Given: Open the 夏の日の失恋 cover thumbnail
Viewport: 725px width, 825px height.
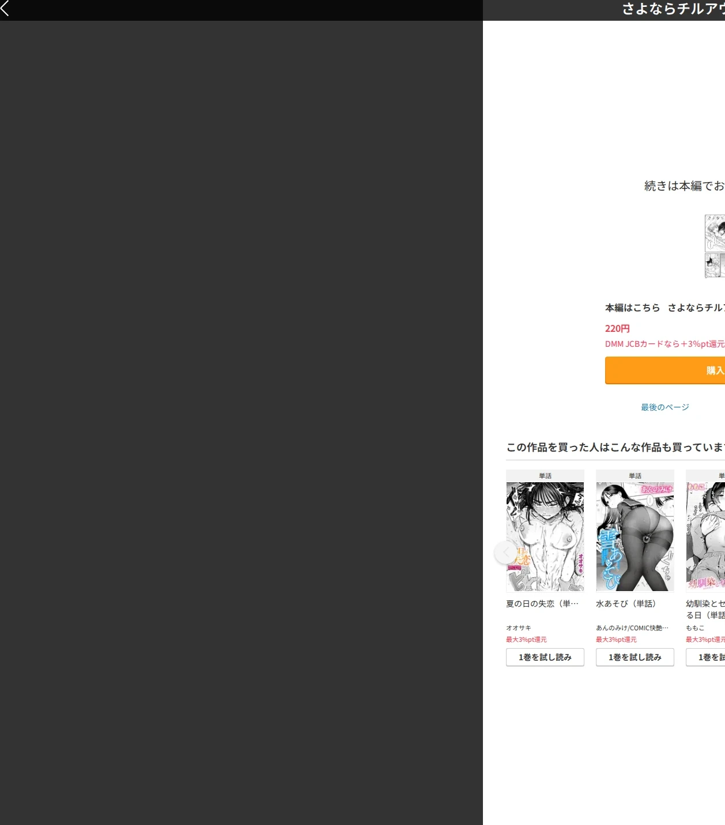Looking at the screenshot, I should 545,536.
